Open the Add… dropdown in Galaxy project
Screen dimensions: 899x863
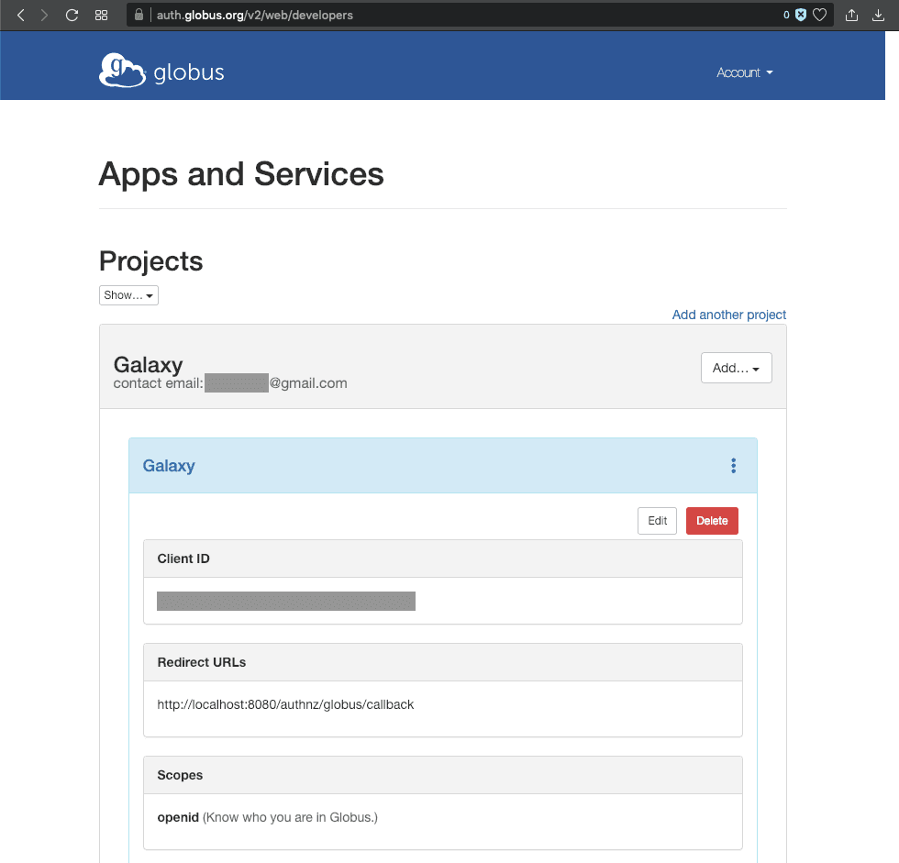click(x=736, y=368)
